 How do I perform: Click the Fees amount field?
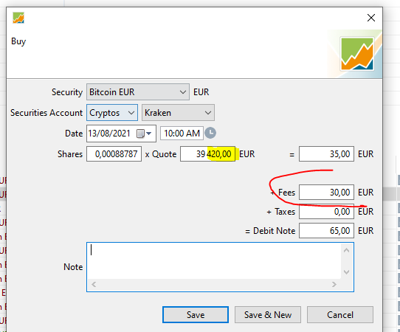(x=326, y=192)
